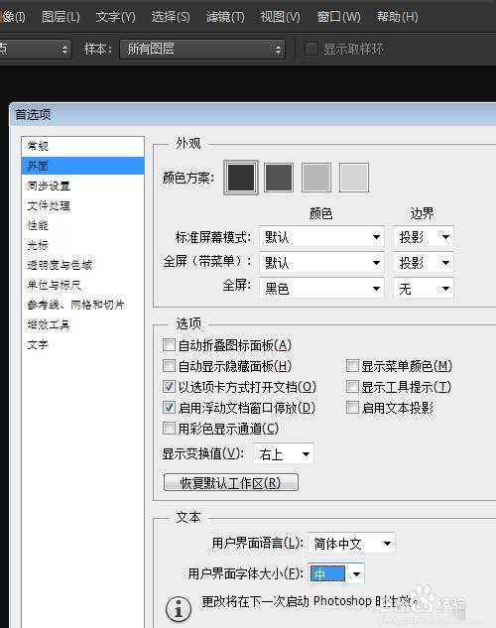This screenshot has width=496, height=628.
Task: Enable 用彩色显示通道(C) checkbox
Action: pos(169,429)
